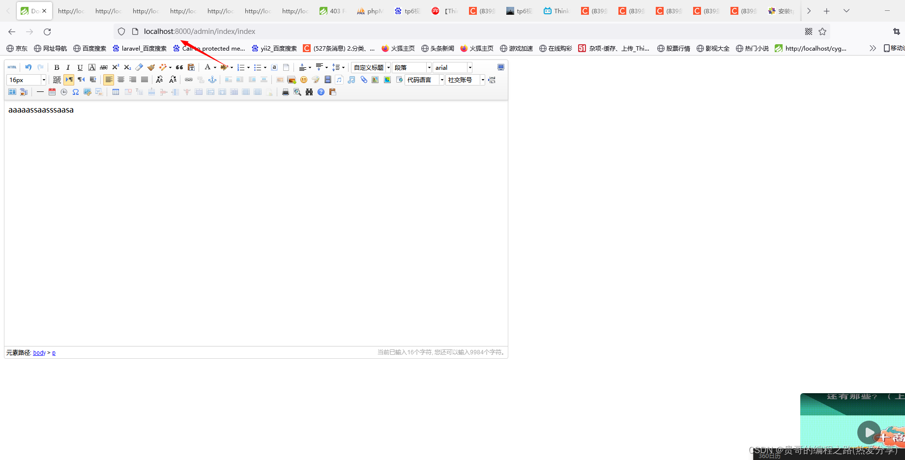905x460 pixels.
Task: Insert a blockquote with the quote icon
Action: (x=179, y=67)
